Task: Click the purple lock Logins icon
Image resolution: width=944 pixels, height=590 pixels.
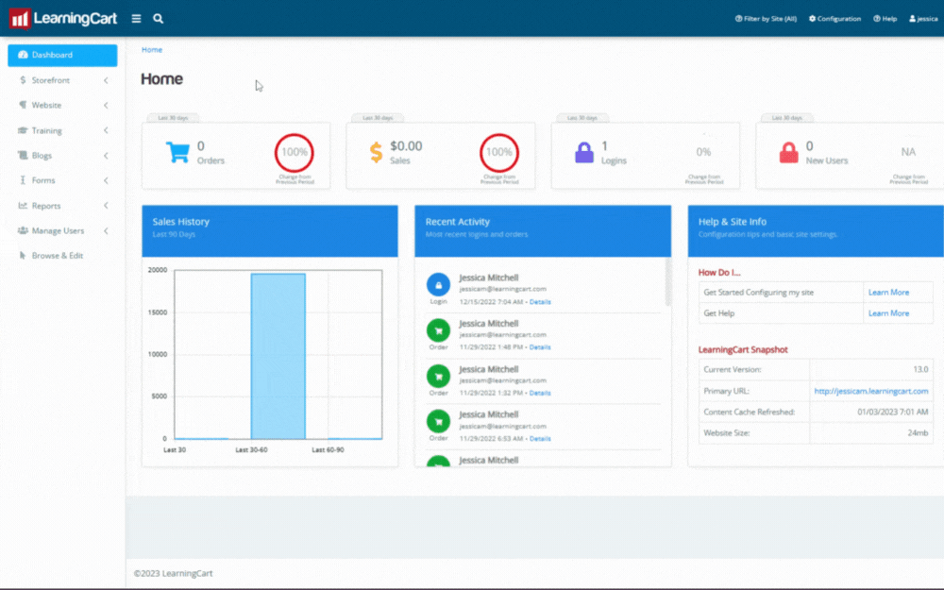Action: [584, 152]
